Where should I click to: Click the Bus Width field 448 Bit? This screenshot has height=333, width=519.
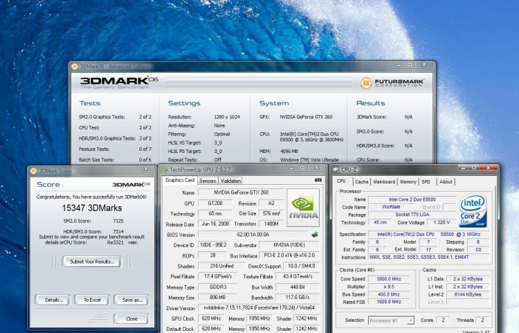(x=298, y=287)
